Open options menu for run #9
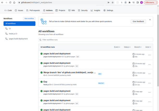The height and width of the screenshot is (111, 159). point(149,64)
